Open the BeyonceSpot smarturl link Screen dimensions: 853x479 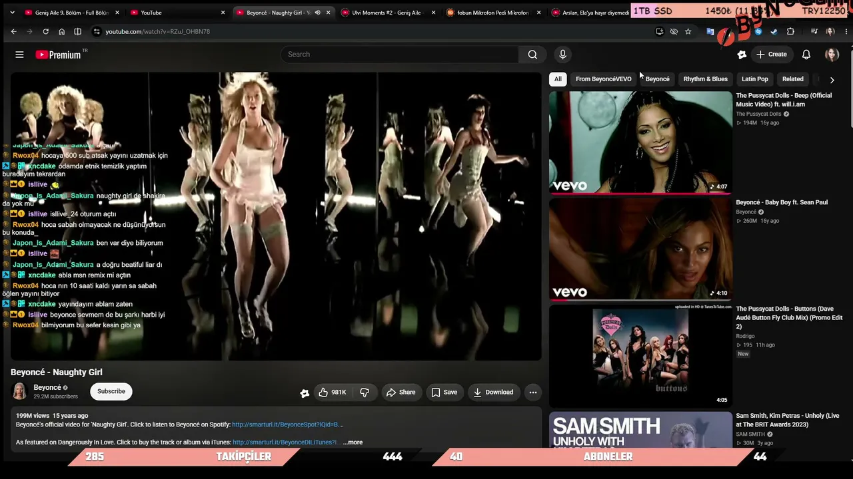pos(287,424)
